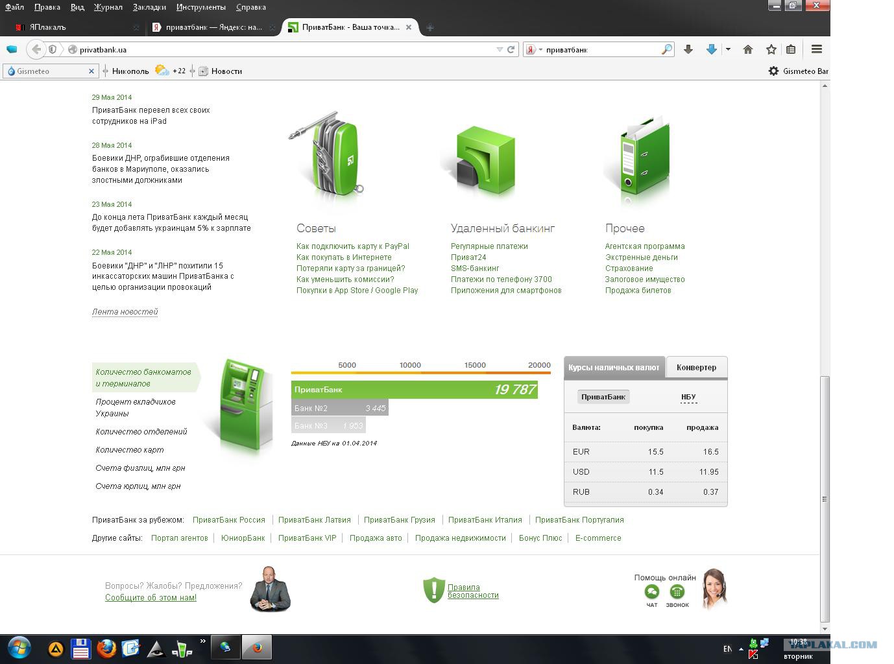Click the page vertical scrollbar thumb
Viewport: 894px width, 664px height.
tap(825, 499)
